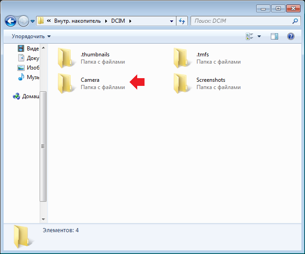Screen dimensions: 305x254
Task: Select the Screenshots folder icon
Action: coord(181,83)
